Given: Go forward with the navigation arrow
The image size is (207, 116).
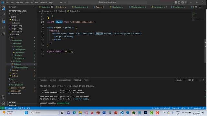Looking at the screenshot, I should (65, 2).
